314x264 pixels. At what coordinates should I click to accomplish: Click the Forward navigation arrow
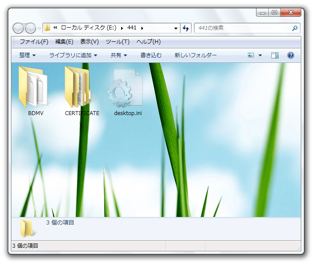click(30, 28)
